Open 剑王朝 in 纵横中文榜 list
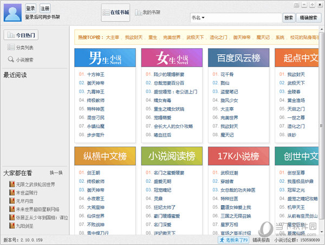 tap(94, 173)
